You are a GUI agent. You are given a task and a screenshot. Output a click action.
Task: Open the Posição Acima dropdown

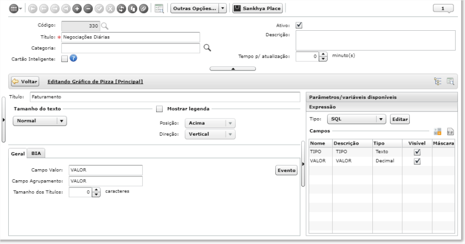[x=210, y=123]
